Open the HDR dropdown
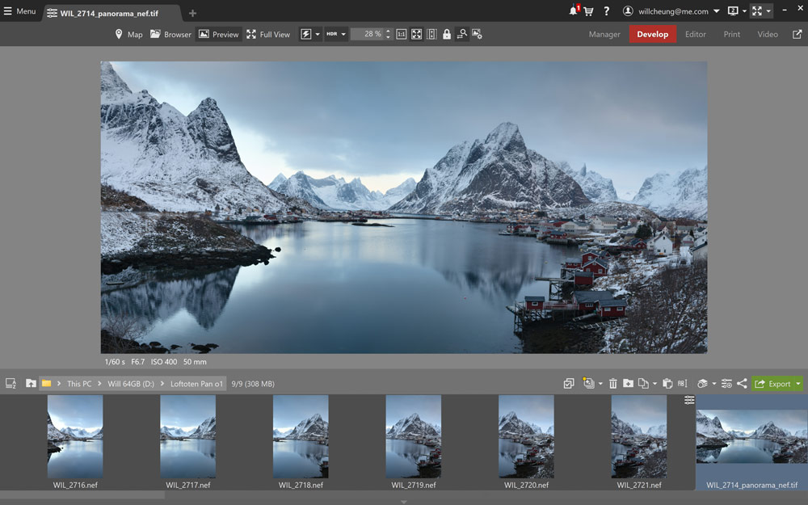The width and height of the screenshot is (808, 505). tap(336, 34)
